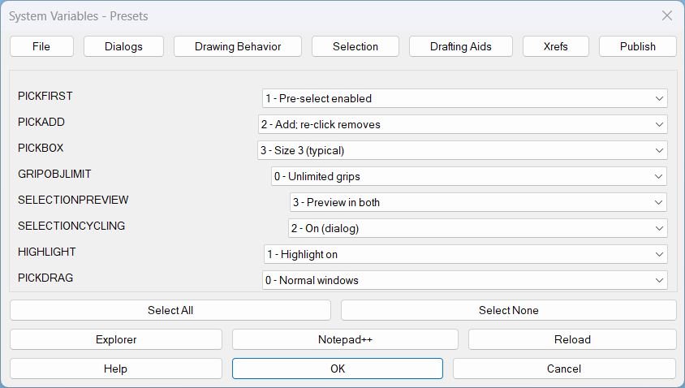
Task: Open the SELECTIONPREVIEW dropdown
Action: pyautogui.click(x=478, y=202)
